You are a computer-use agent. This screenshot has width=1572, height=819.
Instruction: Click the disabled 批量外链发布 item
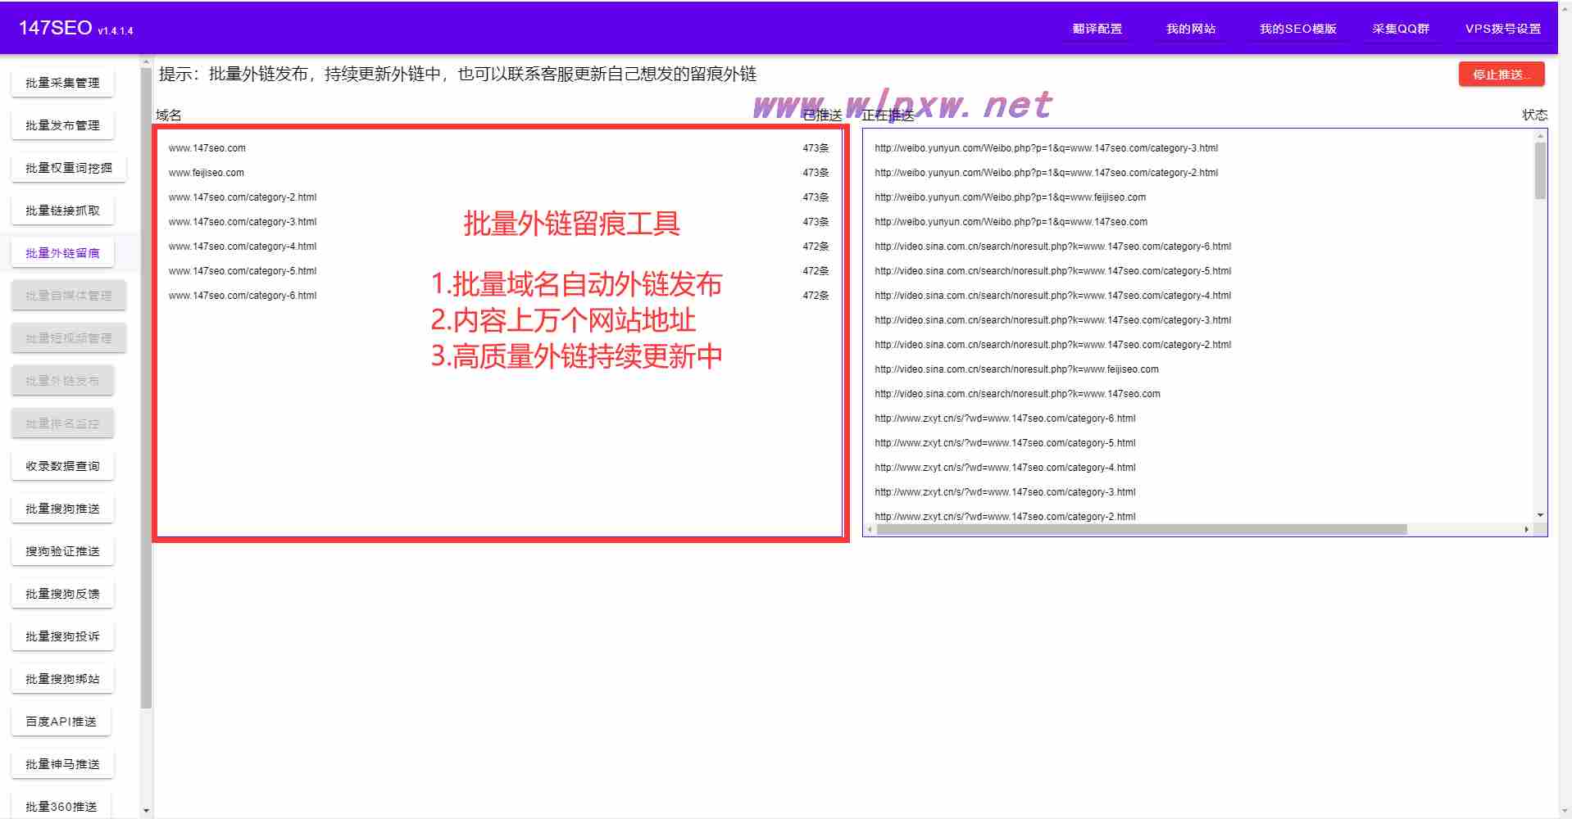(62, 381)
